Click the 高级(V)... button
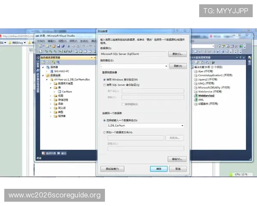Viewport: 257px width, 206px height. pos(177,159)
